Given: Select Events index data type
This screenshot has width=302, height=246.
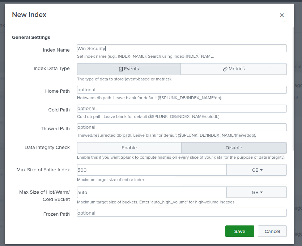Looking at the screenshot, I should pyautogui.click(x=129, y=69).
